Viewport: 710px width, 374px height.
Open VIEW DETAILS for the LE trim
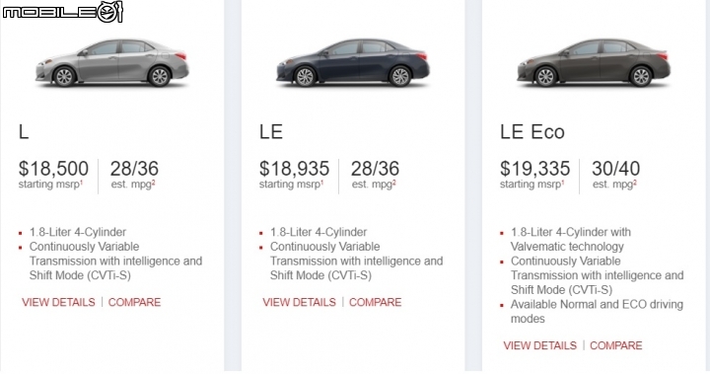(300, 302)
